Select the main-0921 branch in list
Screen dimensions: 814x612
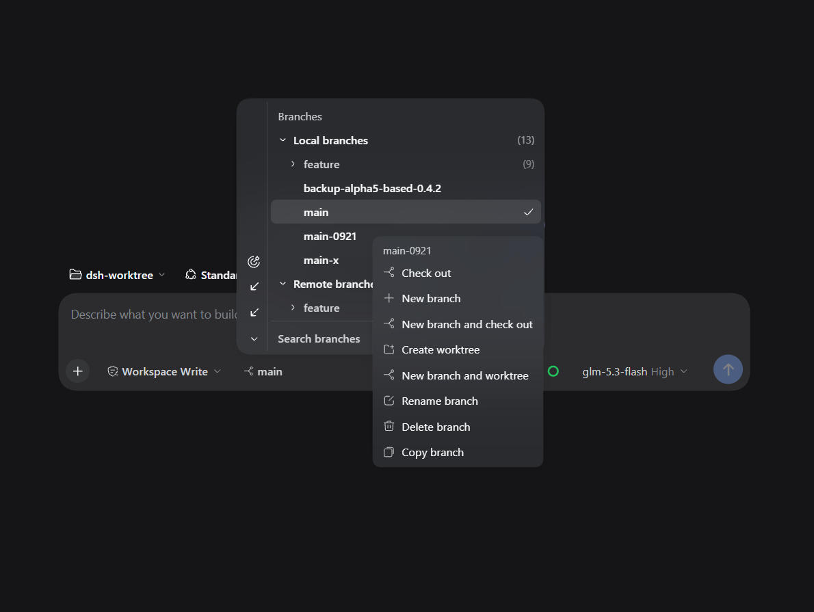tap(330, 236)
